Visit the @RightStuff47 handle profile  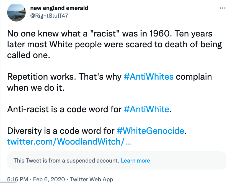[x=49, y=16]
